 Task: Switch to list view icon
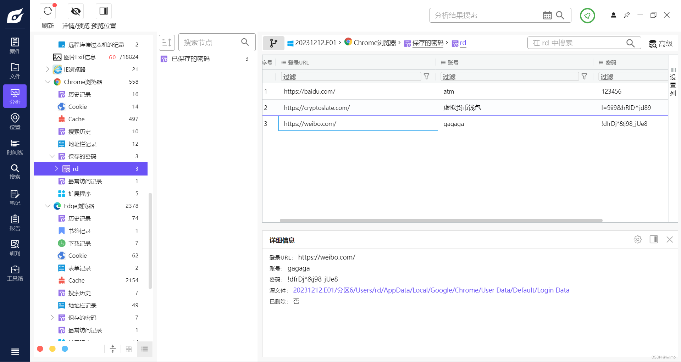click(x=144, y=349)
